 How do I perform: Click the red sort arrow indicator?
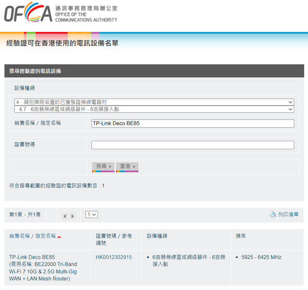click(59, 237)
